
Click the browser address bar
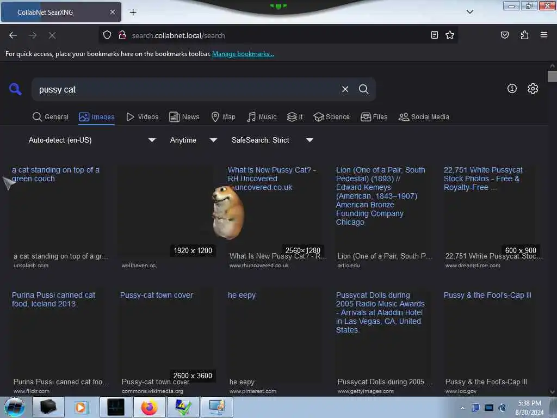click(277, 35)
